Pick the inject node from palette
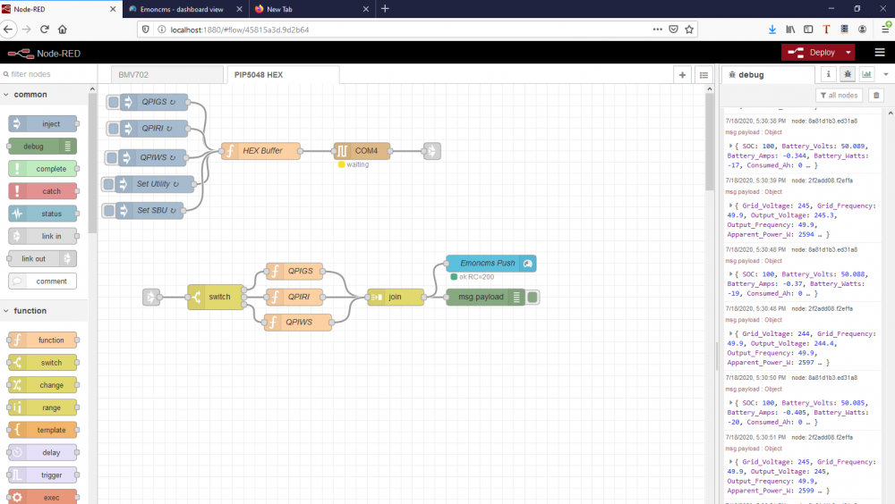The width and height of the screenshot is (895, 504). point(43,123)
